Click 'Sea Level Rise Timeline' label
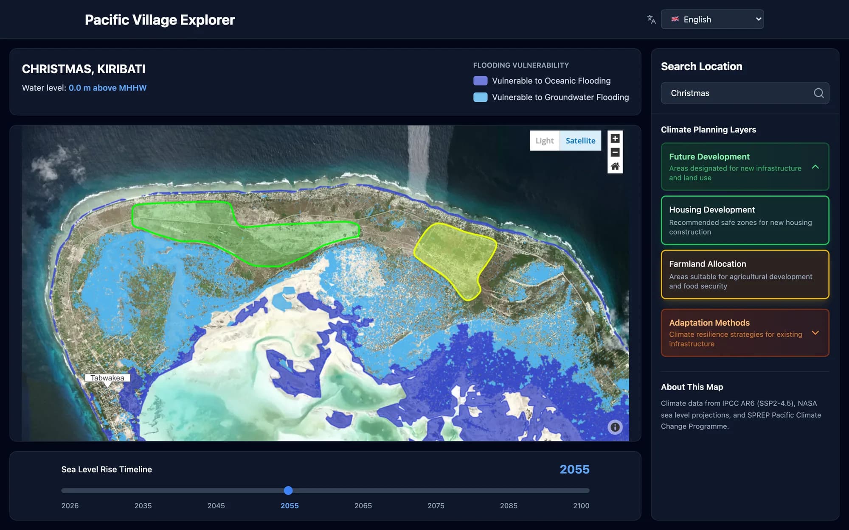Image resolution: width=849 pixels, height=530 pixels. click(x=107, y=469)
